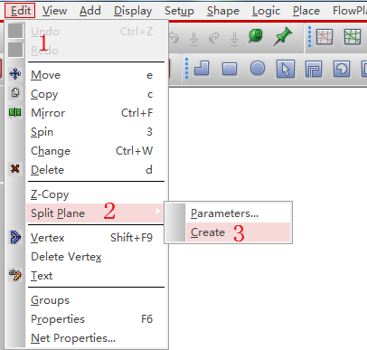This screenshot has height=350, width=367.
Task: Open the Groups command
Action: pyautogui.click(x=95, y=300)
